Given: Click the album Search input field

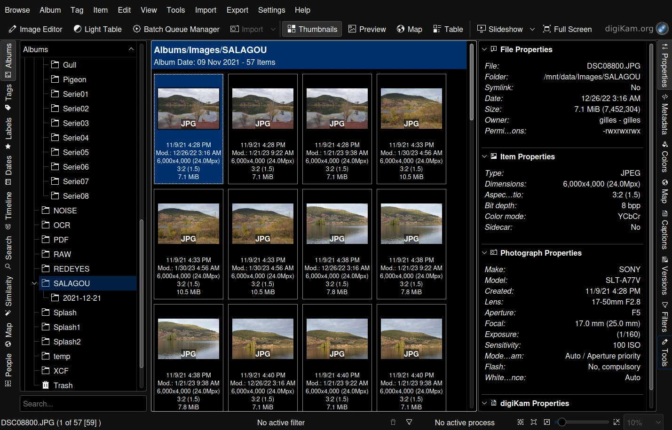Looking at the screenshot, I should click(83, 404).
